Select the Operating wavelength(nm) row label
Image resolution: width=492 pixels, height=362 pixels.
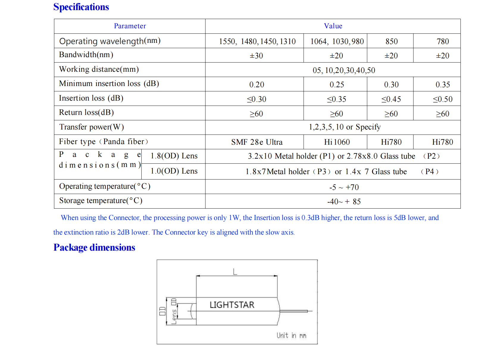coord(110,41)
